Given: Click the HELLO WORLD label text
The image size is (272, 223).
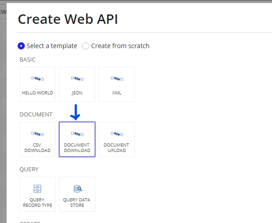Looking at the screenshot, I should tap(37, 93).
